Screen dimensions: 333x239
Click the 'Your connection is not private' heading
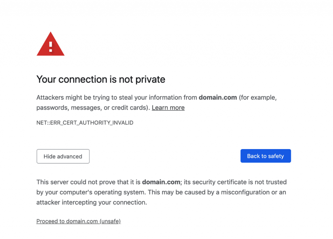101,79
